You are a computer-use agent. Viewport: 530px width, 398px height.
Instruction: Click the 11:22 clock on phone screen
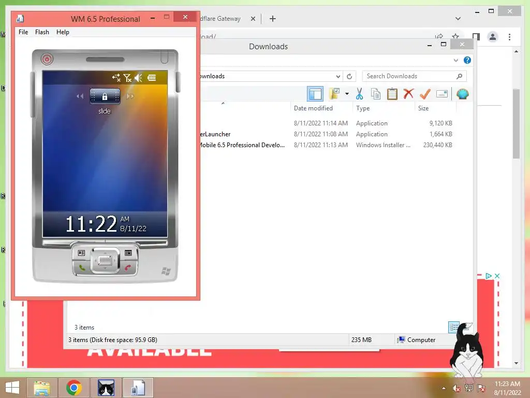91,224
